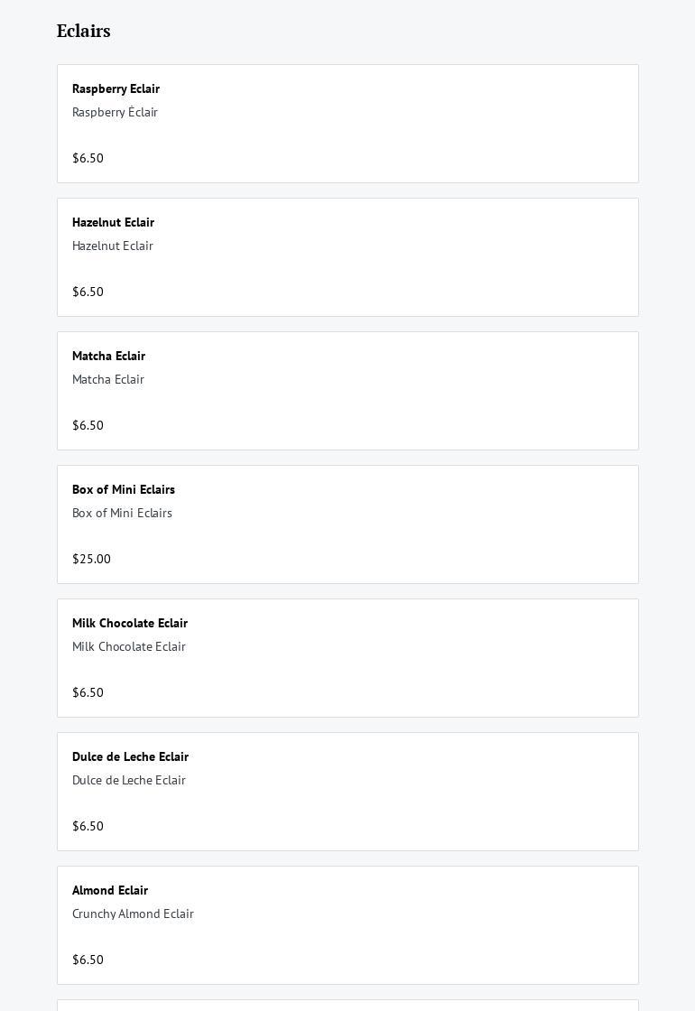The height and width of the screenshot is (1011, 695).
Task: Click the Dulce de Leche Eclair price
Action: point(88,826)
